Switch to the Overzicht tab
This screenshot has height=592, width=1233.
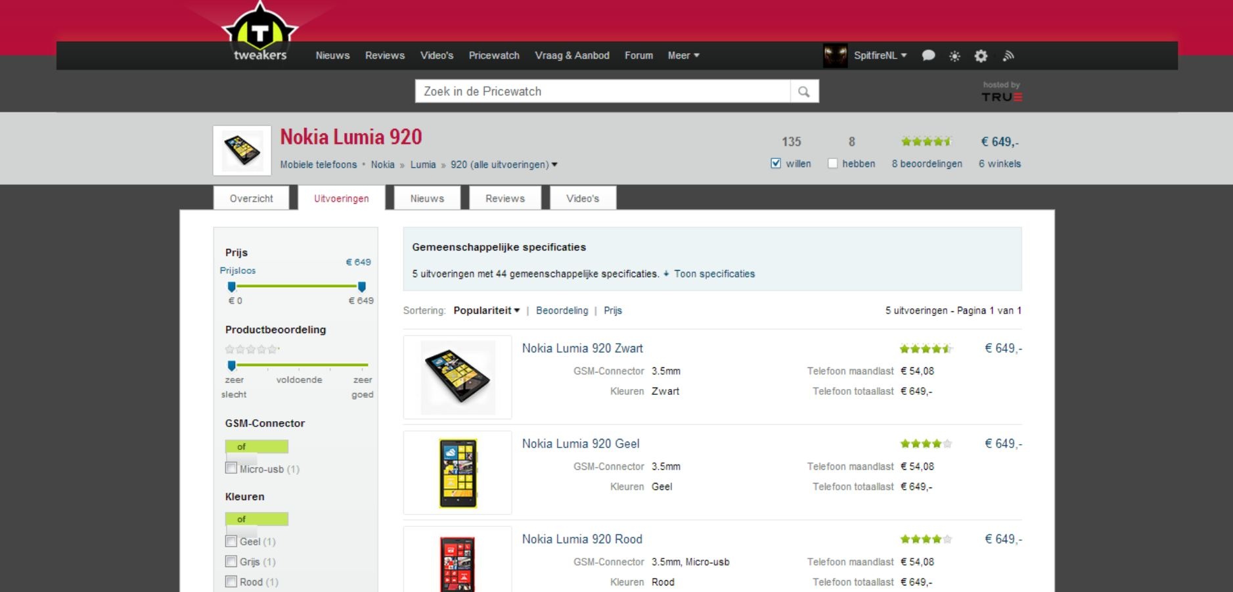point(251,198)
